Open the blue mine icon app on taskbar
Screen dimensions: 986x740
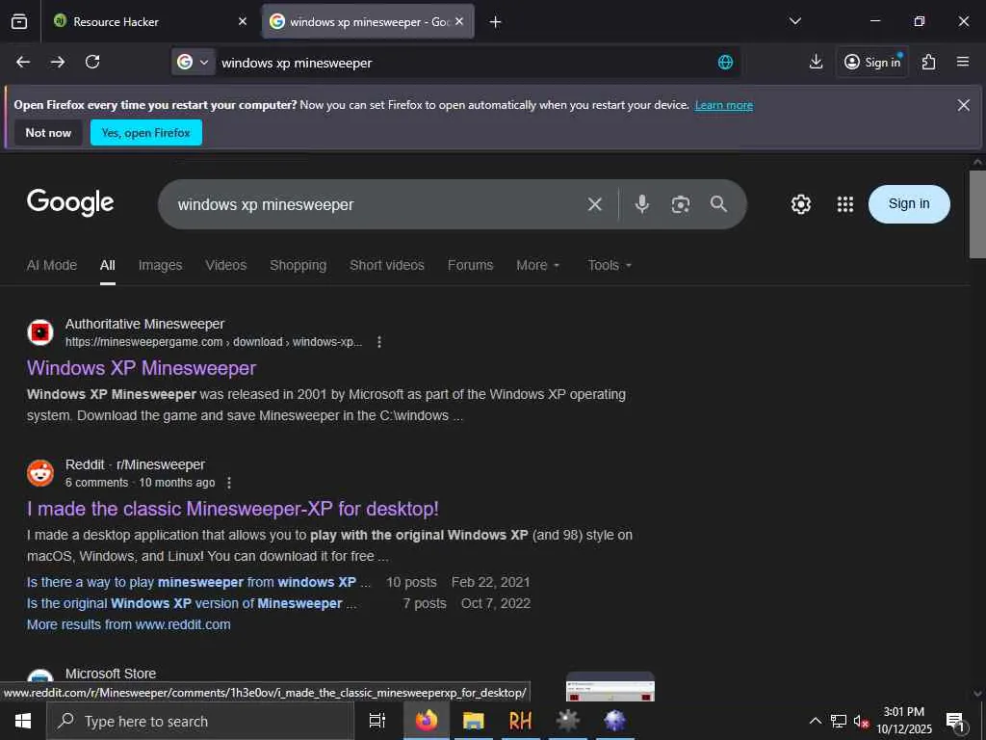(614, 721)
